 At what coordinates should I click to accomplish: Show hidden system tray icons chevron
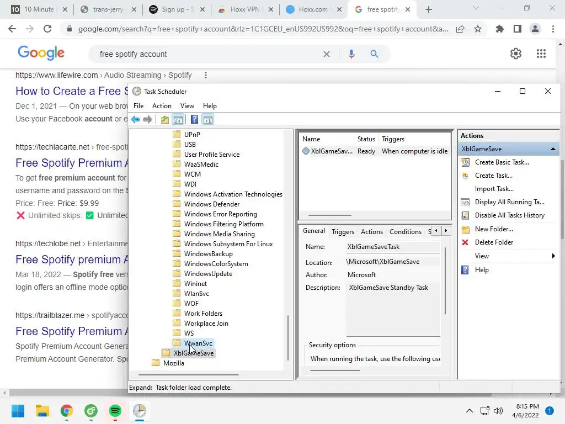[469, 411]
